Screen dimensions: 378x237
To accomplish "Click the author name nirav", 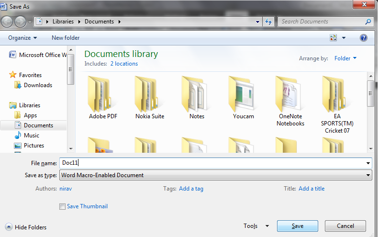I will point(66,189).
